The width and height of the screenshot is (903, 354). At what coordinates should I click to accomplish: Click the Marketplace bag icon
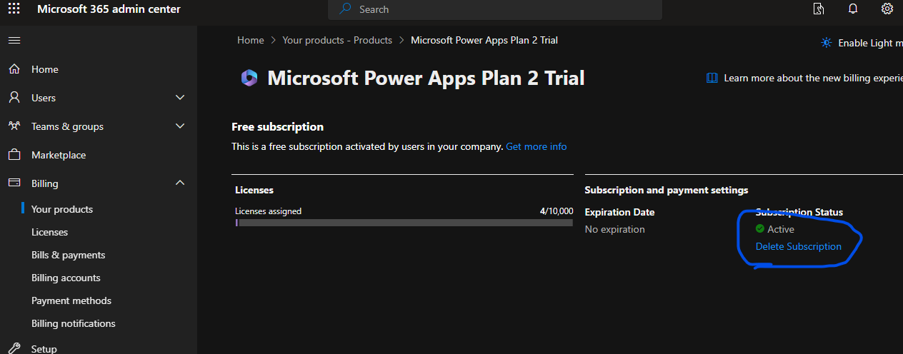(14, 155)
